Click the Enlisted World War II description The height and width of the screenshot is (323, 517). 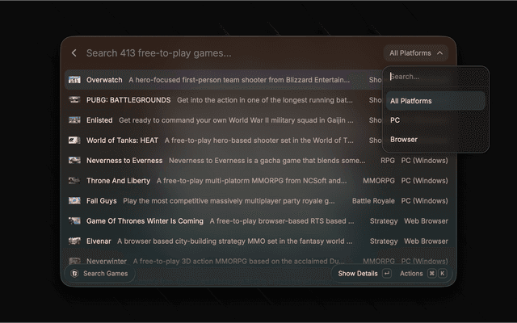click(236, 120)
